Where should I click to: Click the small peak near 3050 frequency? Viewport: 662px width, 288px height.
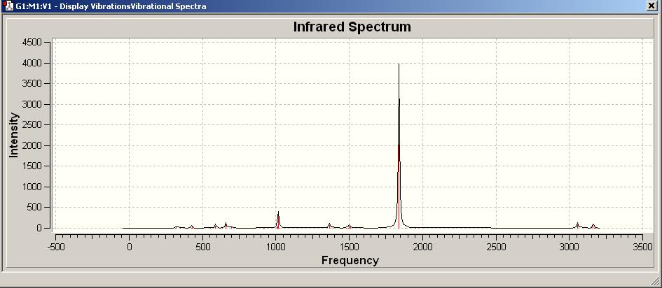pos(577,225)
